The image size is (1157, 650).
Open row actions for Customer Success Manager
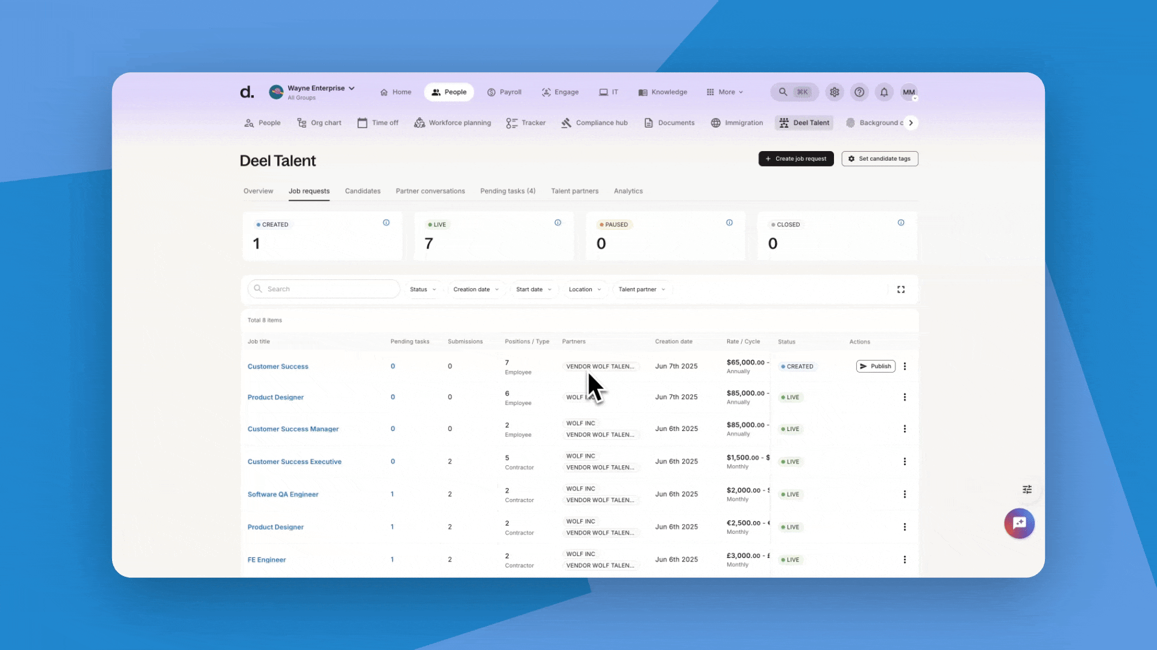[905, 429]
